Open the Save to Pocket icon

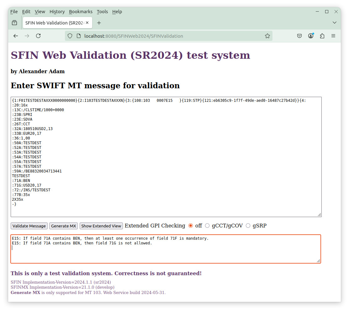pyautogui.click(x=299, y=36)
